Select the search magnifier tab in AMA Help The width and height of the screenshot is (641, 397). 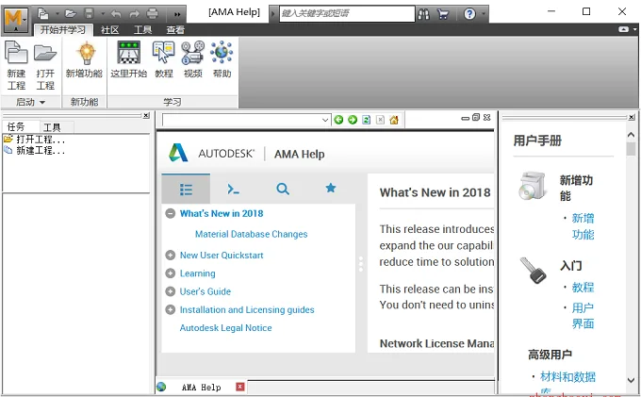pos(283,189)
